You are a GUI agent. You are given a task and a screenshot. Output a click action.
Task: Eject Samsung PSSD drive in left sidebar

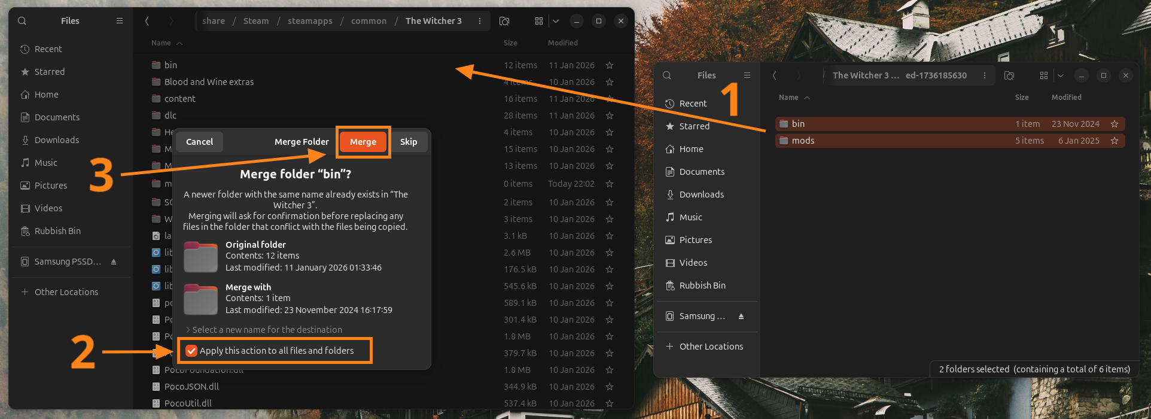(x=114, y=262)
